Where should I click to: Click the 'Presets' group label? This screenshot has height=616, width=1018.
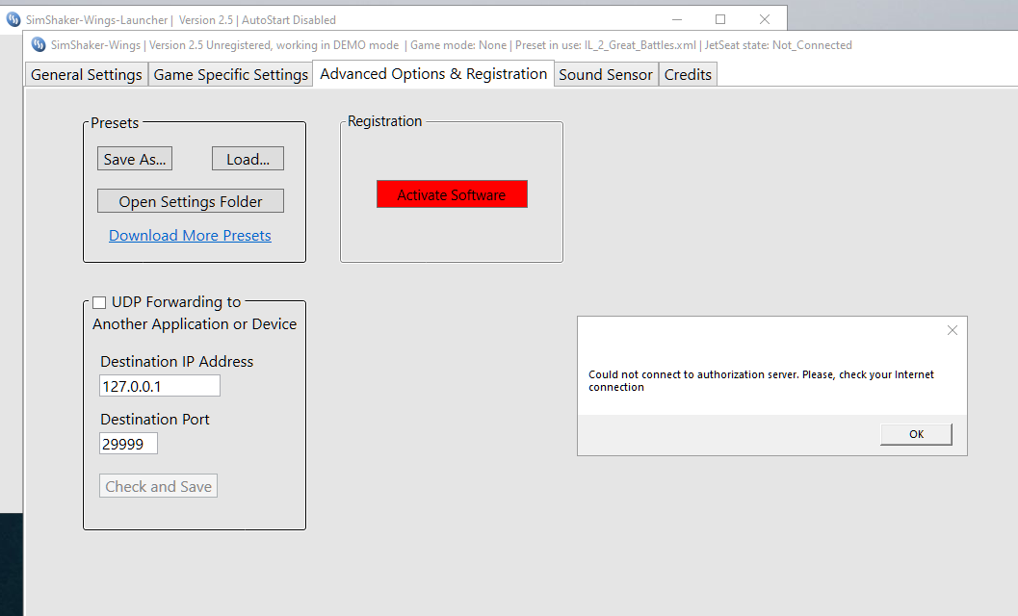(x=115, y=123)
